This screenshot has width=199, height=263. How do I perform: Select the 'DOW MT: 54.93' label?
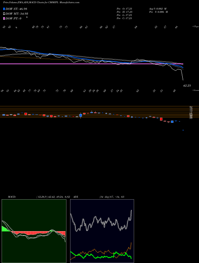pyautogui.click(x=17, y=14)
